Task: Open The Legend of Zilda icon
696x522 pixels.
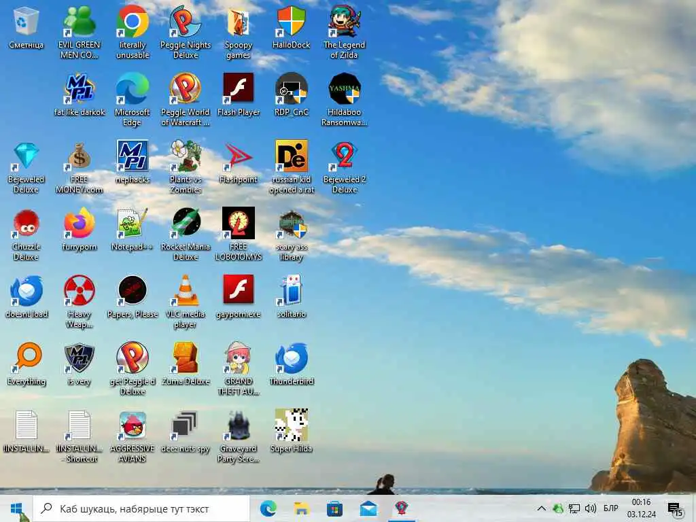Action: pos(344,33)
